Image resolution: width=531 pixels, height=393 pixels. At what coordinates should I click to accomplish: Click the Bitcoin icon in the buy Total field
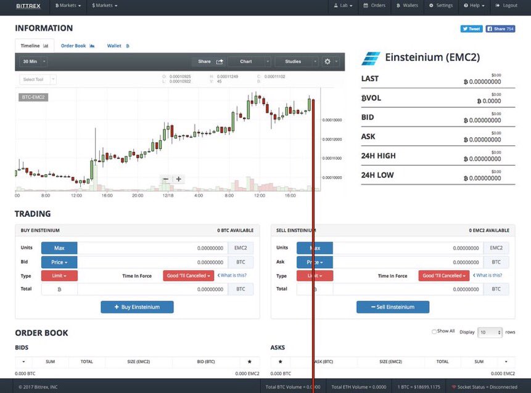click(x=59, y=290)
